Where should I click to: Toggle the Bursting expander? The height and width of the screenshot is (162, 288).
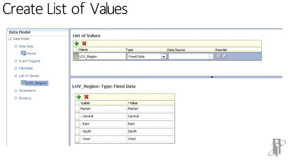click(x=16, y=98)
